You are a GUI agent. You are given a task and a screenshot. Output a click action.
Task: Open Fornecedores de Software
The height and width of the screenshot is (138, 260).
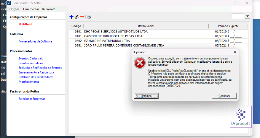click(35, 41)
